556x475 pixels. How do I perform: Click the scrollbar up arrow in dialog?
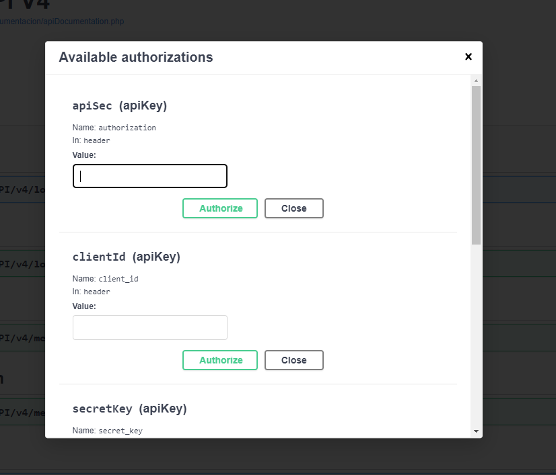point(476,81)
